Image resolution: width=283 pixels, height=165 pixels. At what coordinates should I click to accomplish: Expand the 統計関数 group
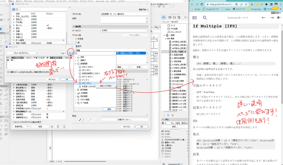point(76,96)
